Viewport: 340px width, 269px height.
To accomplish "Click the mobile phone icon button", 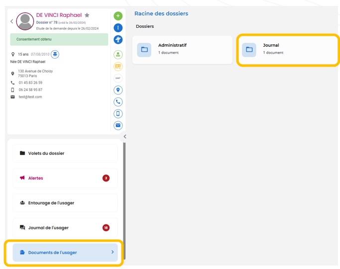I will tap(118, 114).
